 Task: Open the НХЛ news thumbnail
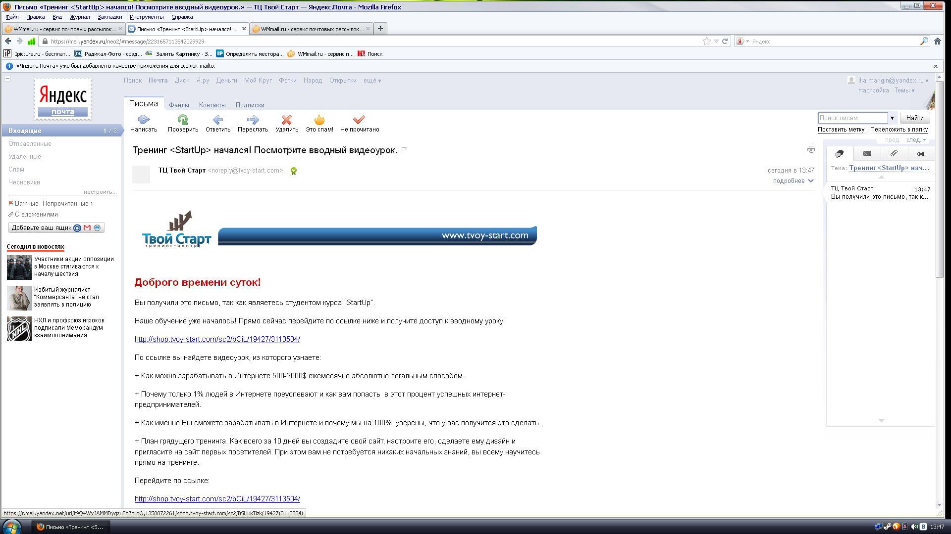click(19, 329)
